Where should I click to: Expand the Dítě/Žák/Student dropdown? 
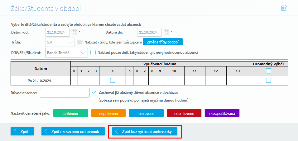pos(83,52)
